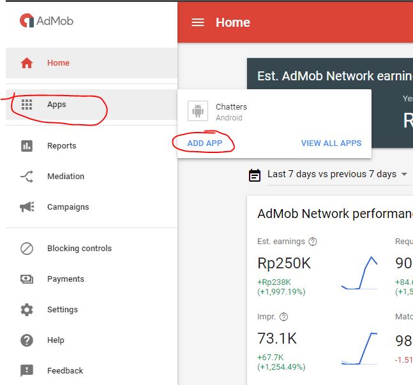The width and height of the screenshot is (413, 385).
Task: Click the Settings gear icon
Action: 27,310
